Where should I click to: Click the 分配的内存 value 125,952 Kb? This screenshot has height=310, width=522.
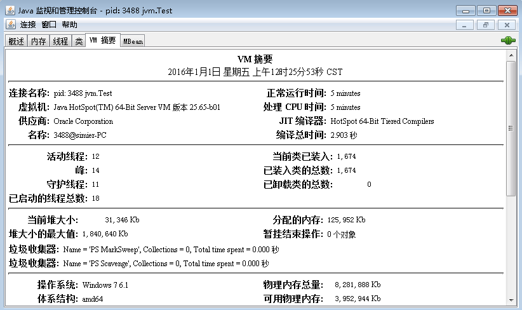point(346,220)
